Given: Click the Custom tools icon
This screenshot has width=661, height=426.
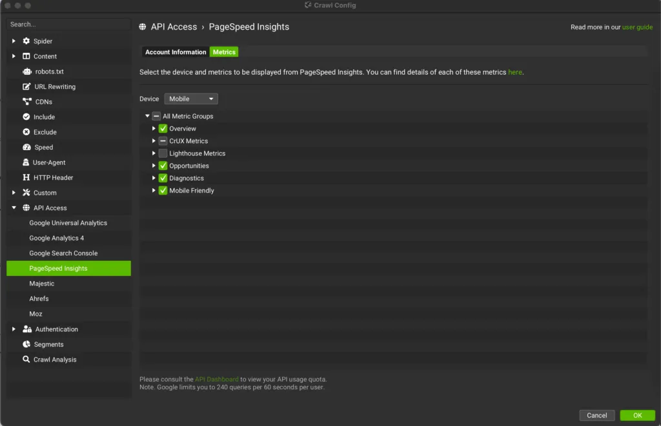Looking at the screenshot, I should click(26, 192).
